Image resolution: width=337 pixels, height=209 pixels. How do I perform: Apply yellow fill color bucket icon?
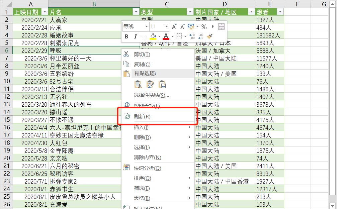(x=153, y=36)
